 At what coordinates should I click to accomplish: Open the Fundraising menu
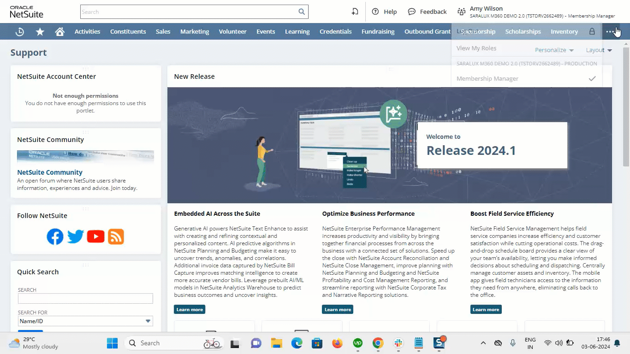coord(378,32)
